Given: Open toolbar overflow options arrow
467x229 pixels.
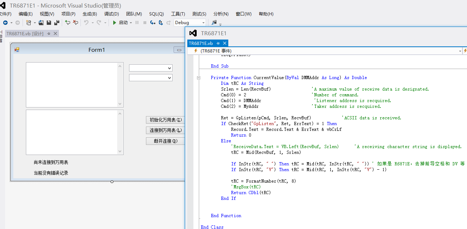Looking at the screenshot, I should (x=220, y=24).
